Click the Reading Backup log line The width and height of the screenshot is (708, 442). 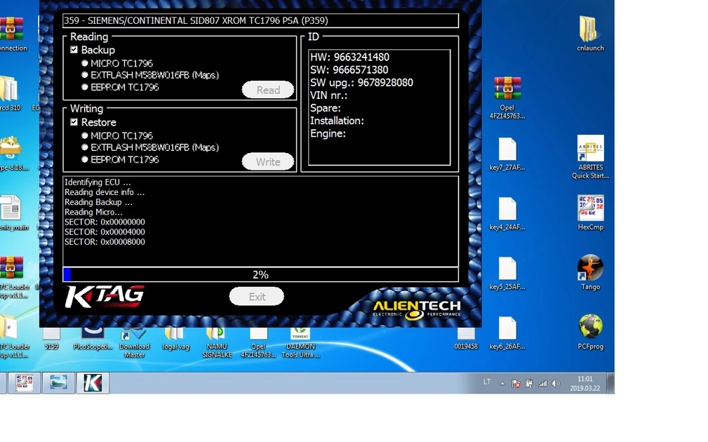pos(98,202)
